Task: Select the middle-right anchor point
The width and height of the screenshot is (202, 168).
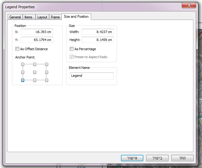Action: pyautogui.click(x=47, y=73)
